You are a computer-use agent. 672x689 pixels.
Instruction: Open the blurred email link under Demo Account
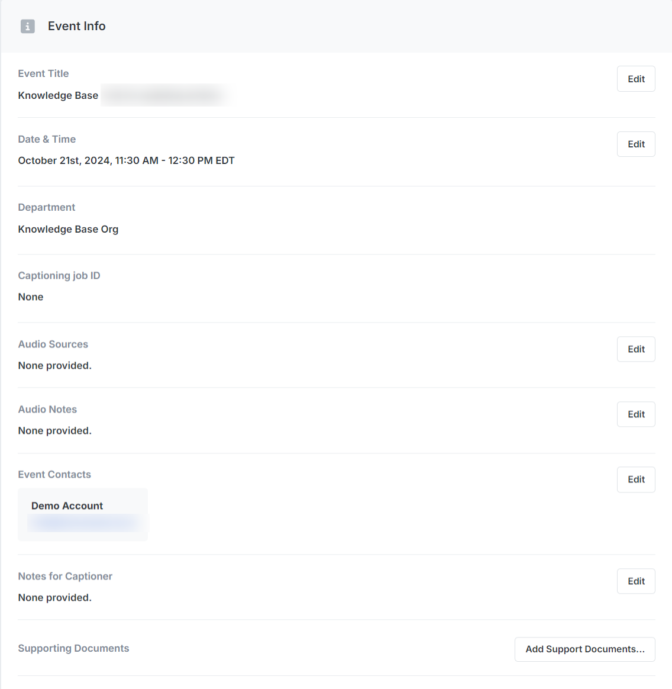83,523
